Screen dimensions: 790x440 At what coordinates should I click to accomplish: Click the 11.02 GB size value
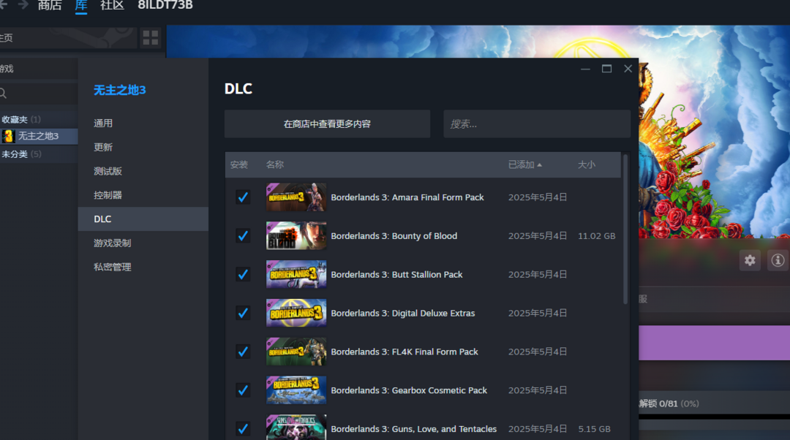pos(597,235)
